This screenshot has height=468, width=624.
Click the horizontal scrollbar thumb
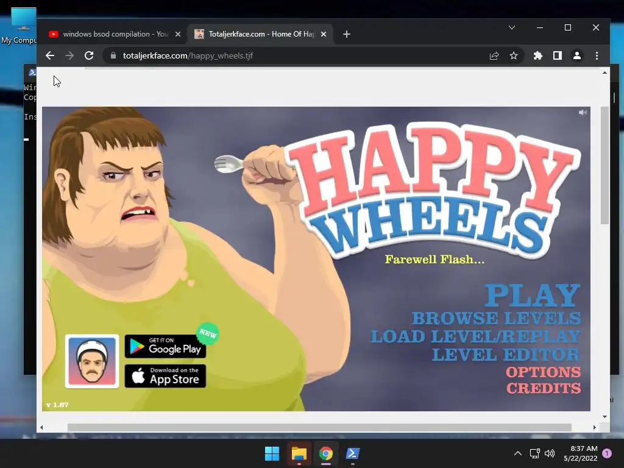(319, 427)
